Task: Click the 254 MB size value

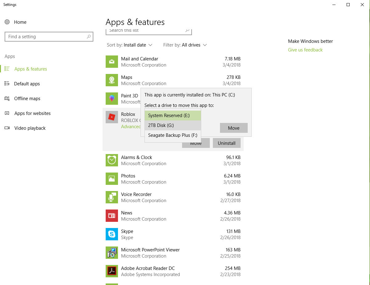Action: [233, 268]
